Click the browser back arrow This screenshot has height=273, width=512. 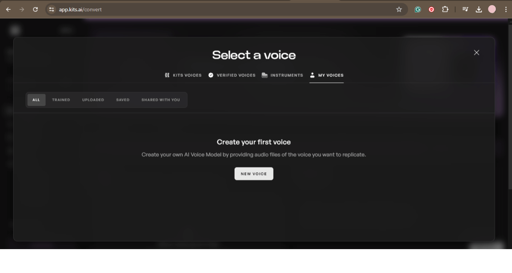coord(8,9)
